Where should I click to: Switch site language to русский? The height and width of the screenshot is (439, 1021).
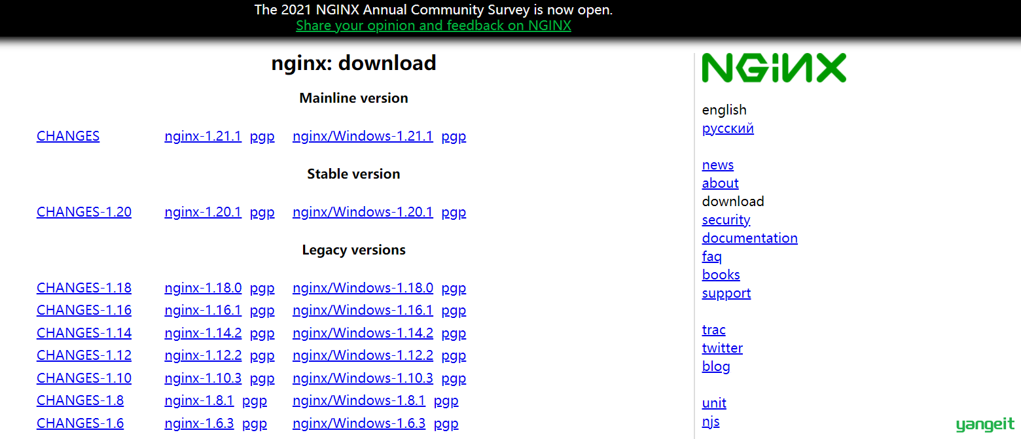click(728, 128)
